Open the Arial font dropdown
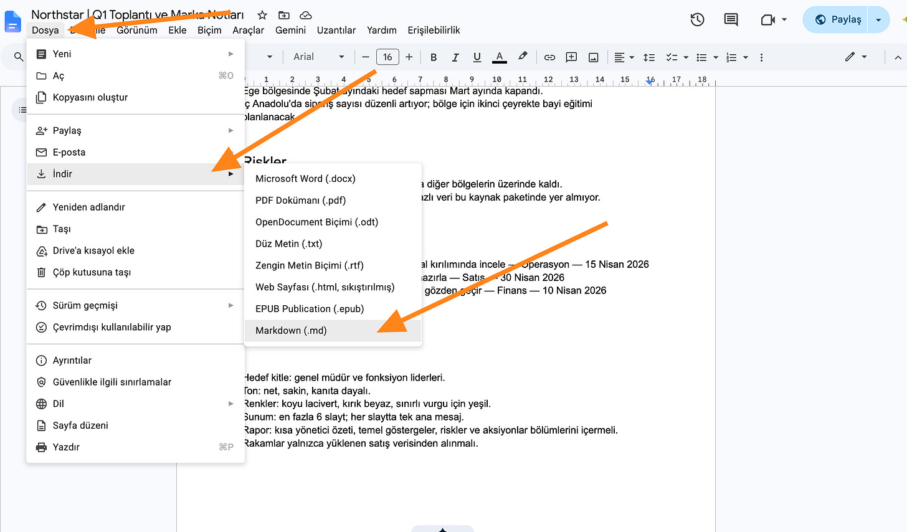This screenshot has width=907, height=532. 318,57
